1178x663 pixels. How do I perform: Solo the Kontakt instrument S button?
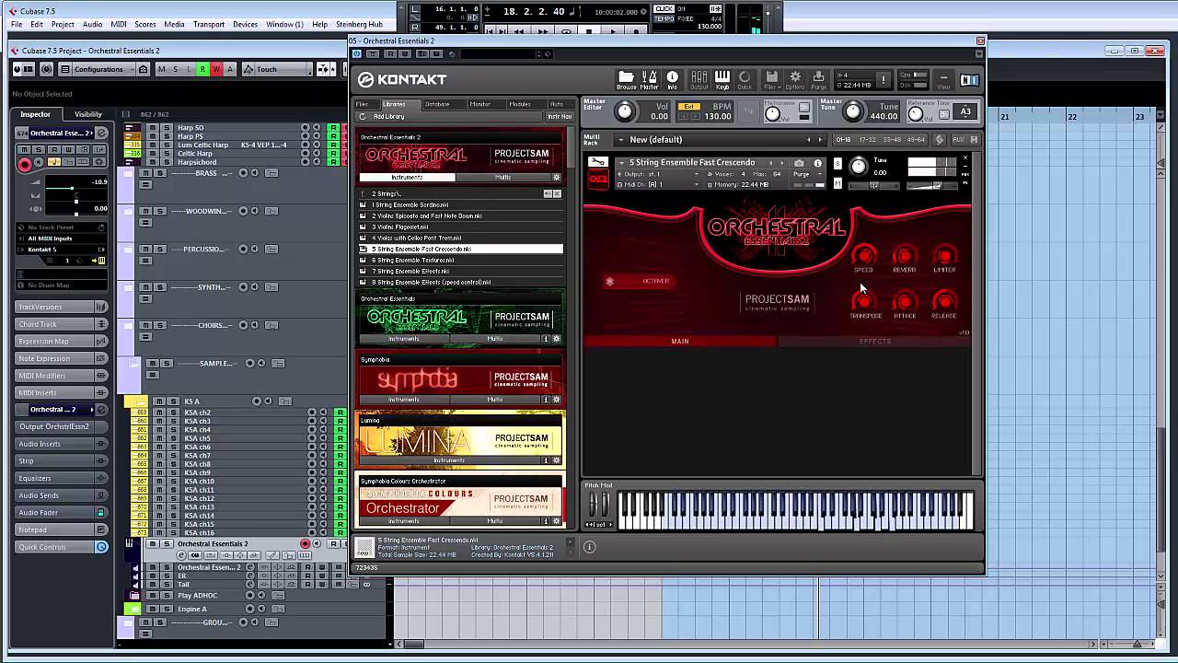tap(837, 163)
